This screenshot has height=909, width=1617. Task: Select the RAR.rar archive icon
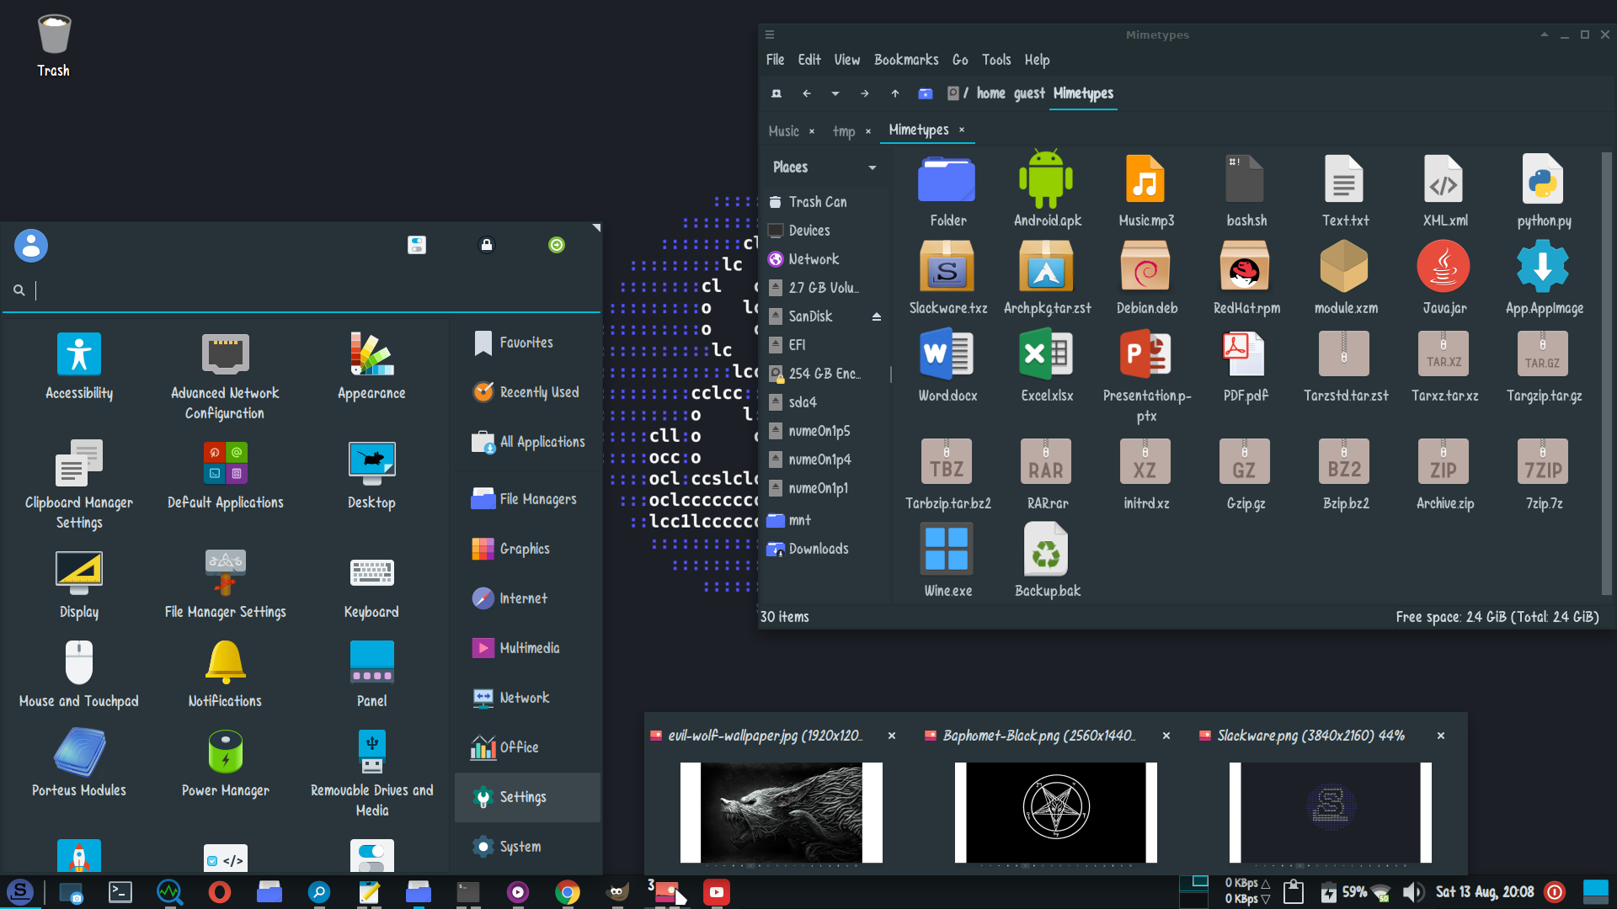click(x=1046, y=461)
